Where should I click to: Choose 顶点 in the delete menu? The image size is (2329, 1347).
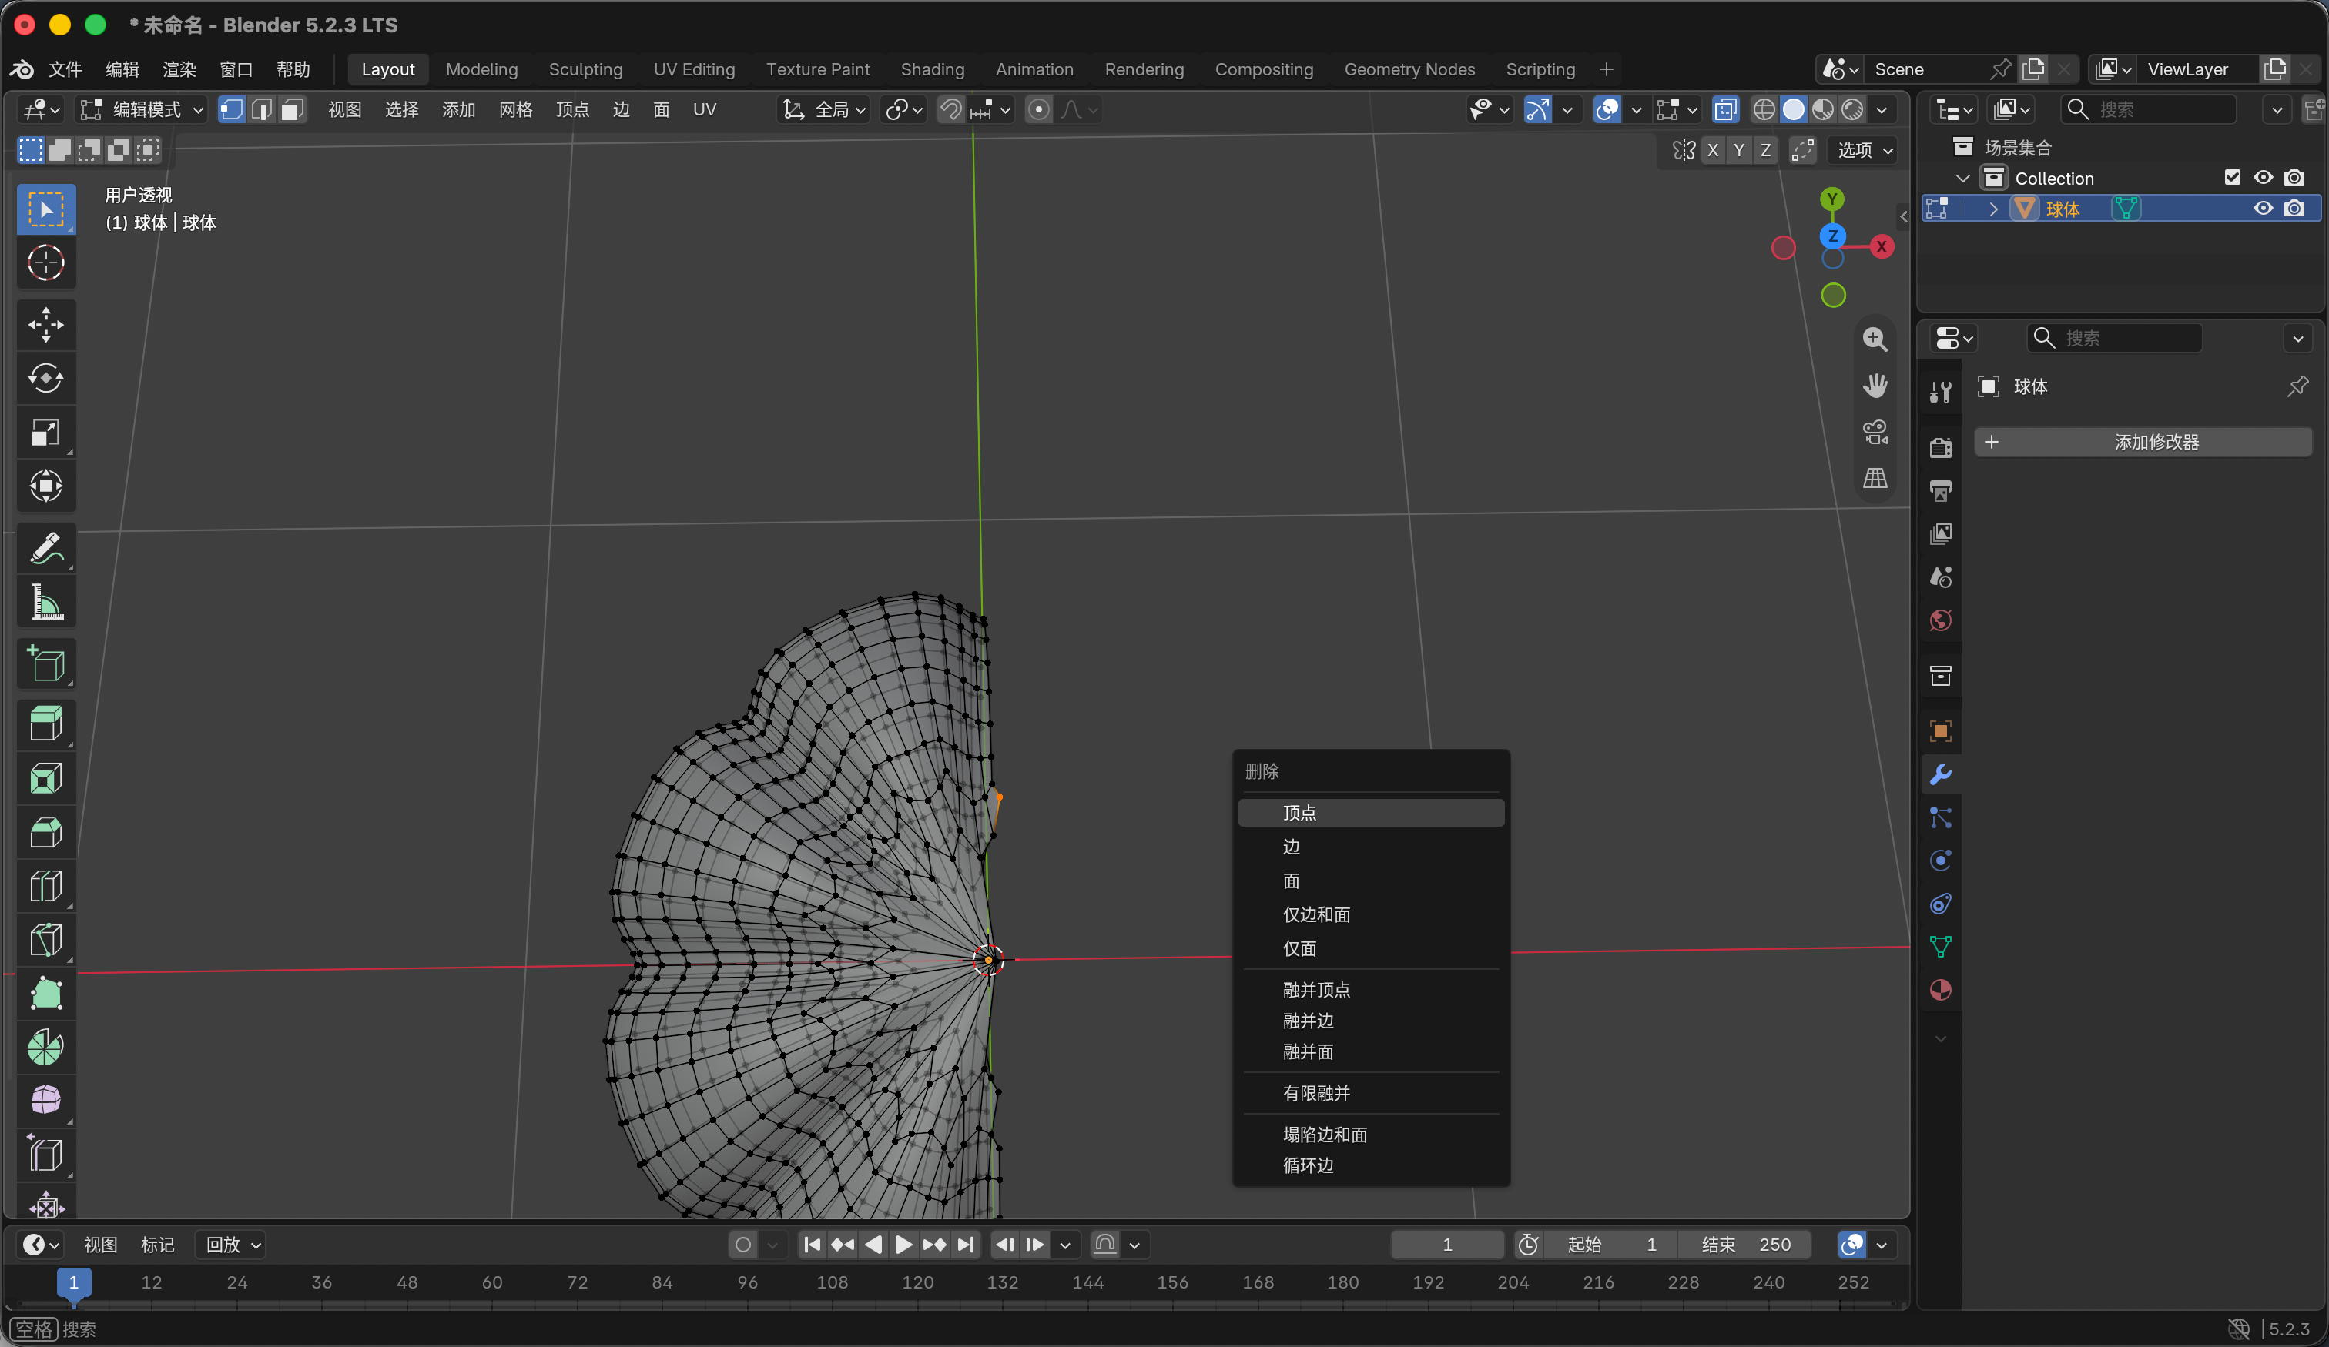1371,812
